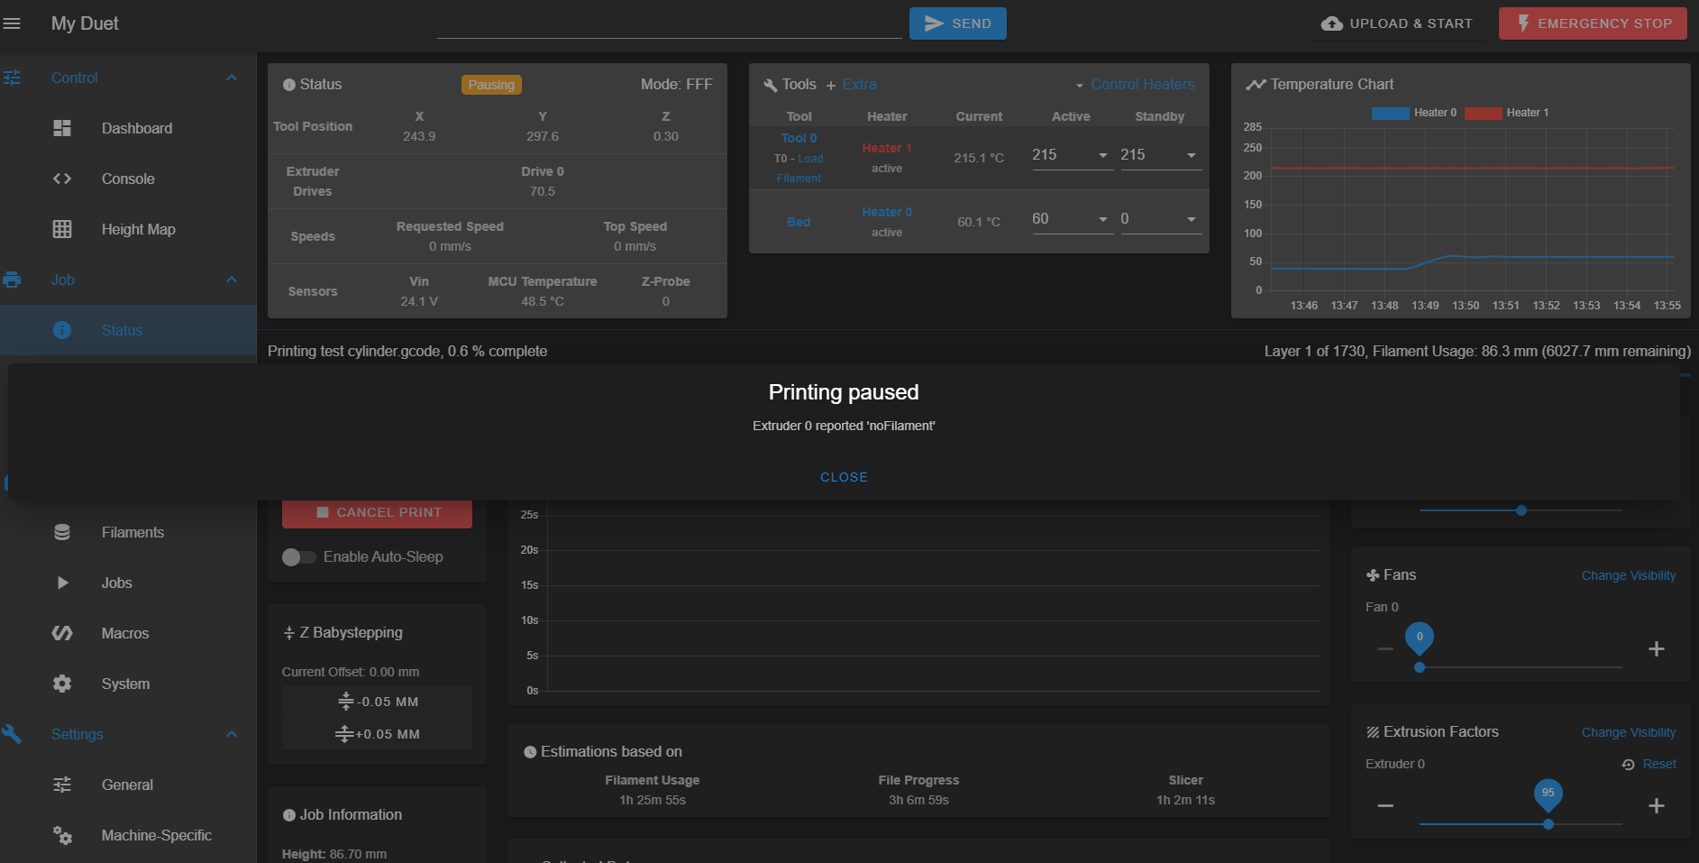The width and height of the screenshot is (1699, 863).
Task: Click the Settings wrench icon
Action: 12,734
